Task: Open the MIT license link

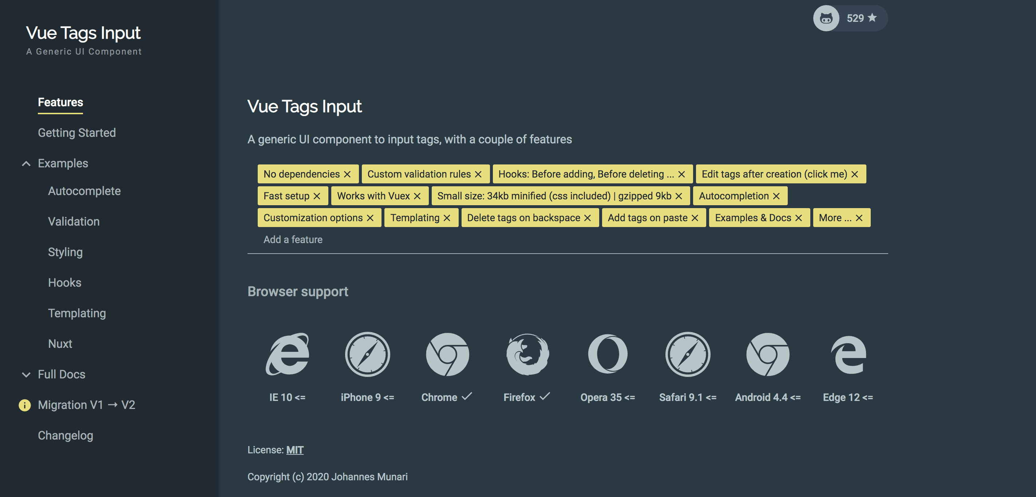Action: 294,450
